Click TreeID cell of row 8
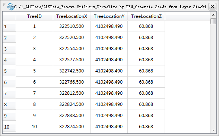Viewport: 219px width, 136px height. [34, 104]
